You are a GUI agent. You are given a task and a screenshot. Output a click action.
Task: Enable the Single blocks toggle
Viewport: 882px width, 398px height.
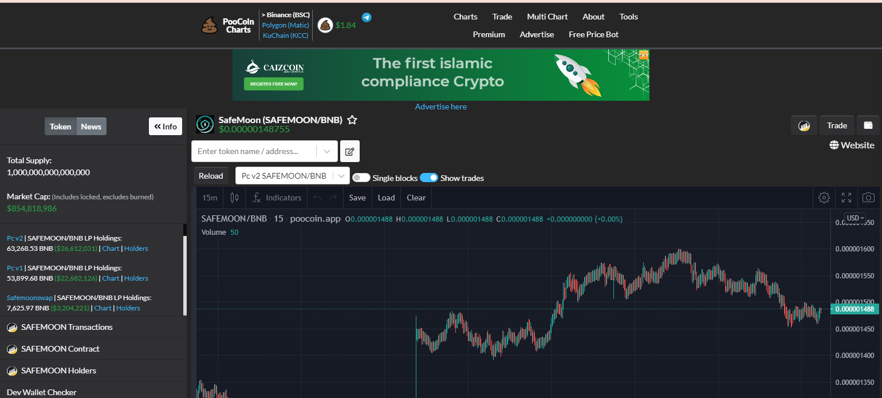pos(361,178)
